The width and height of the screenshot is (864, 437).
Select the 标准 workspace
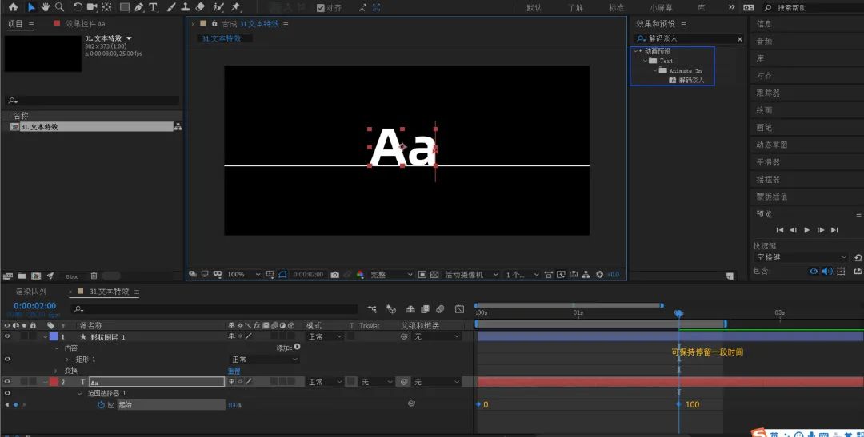coord(617,8)
